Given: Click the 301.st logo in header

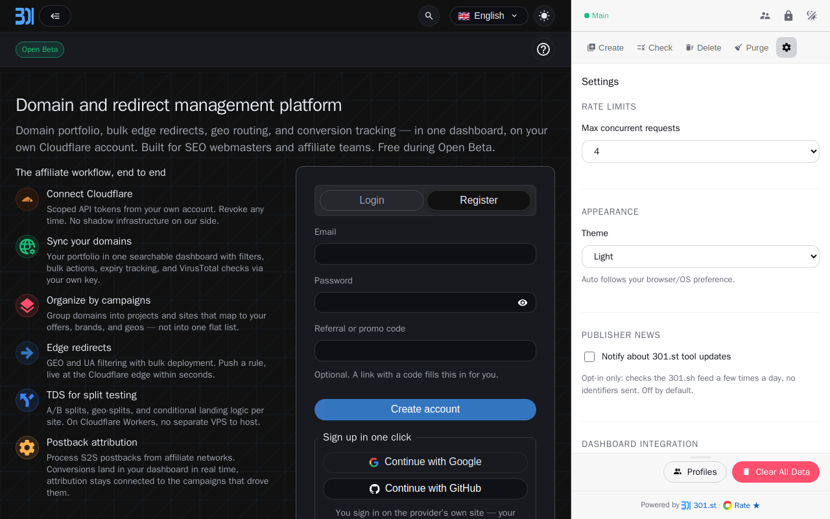Looking at the screenshot, I should click(x=25, y=16).
